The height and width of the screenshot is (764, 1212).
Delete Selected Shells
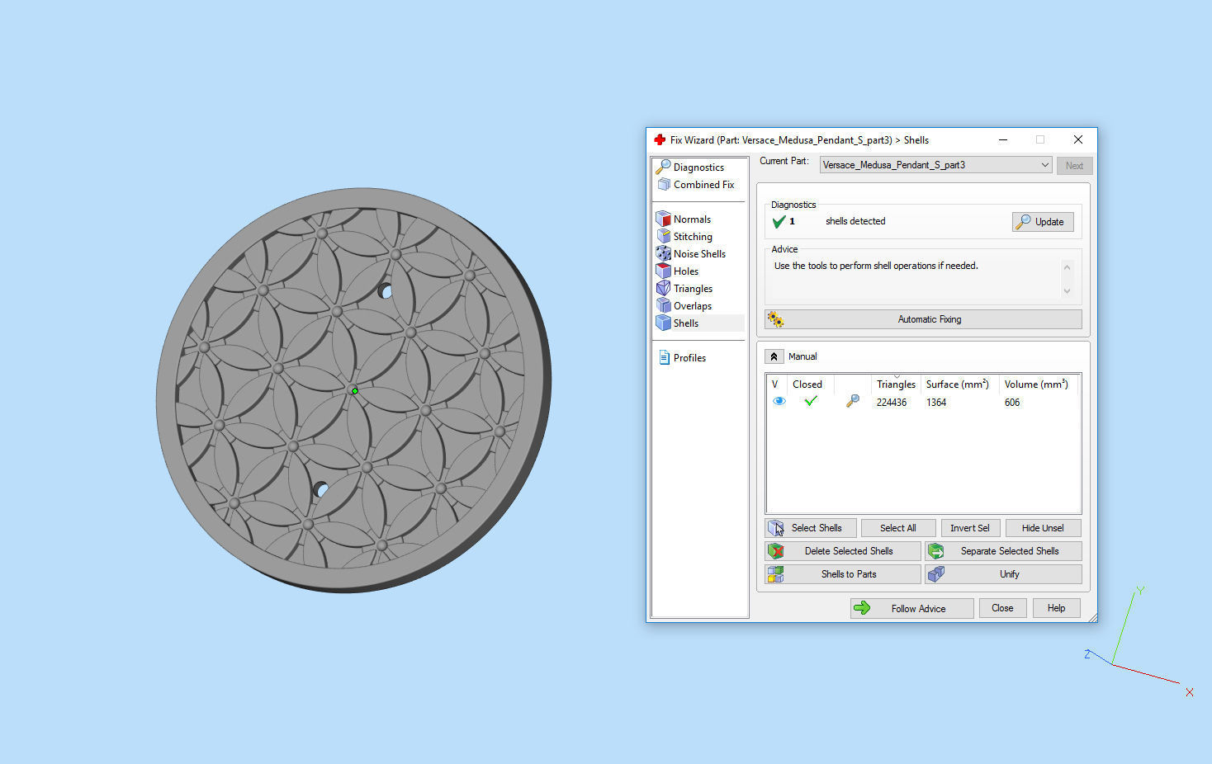[x=843, y=551]
